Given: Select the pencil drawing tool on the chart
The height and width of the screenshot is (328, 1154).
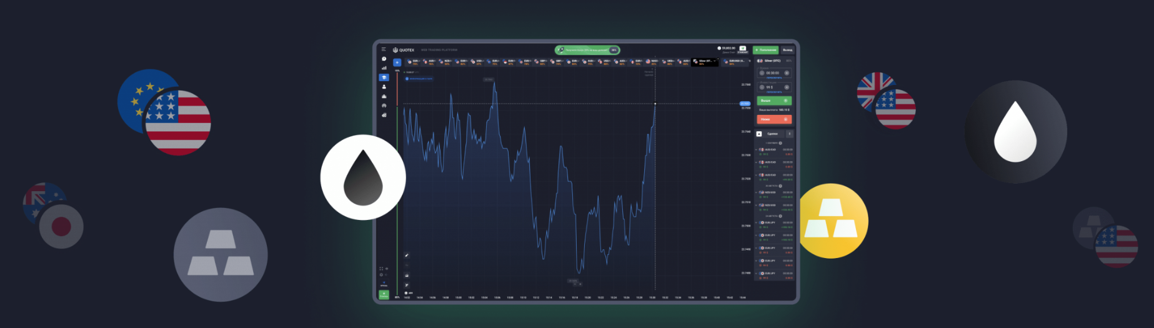Looking at the screenshot, I should tap(407, 255).
